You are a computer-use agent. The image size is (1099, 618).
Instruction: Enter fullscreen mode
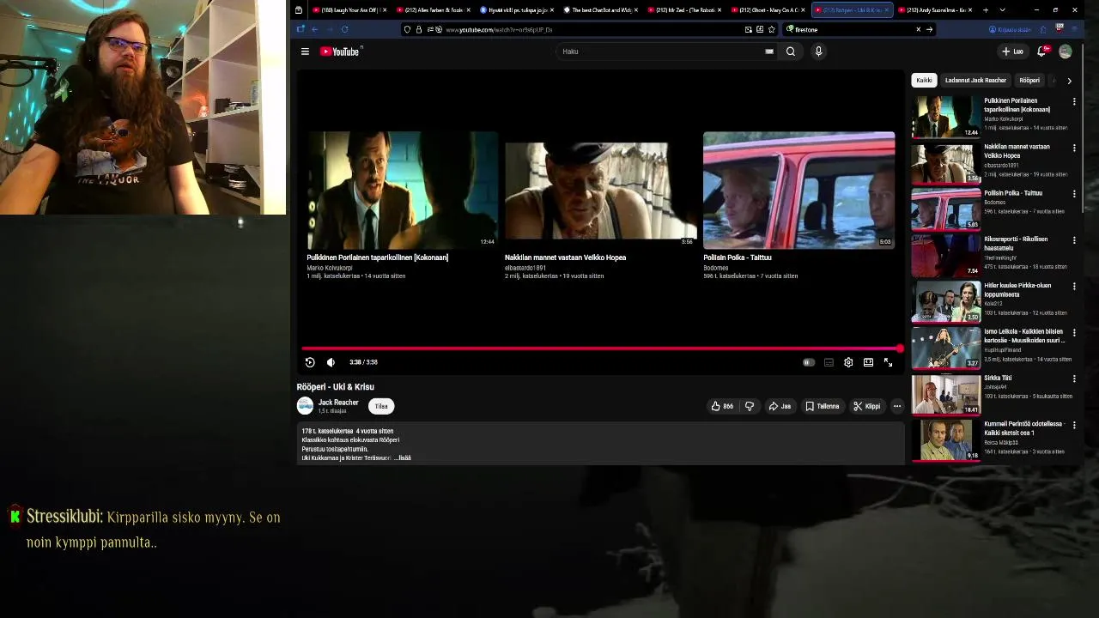click(x=888, y=362)
